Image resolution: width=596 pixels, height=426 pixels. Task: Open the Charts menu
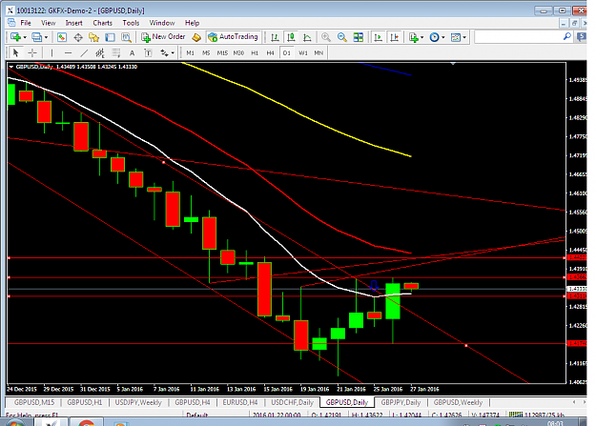[103, 23]
